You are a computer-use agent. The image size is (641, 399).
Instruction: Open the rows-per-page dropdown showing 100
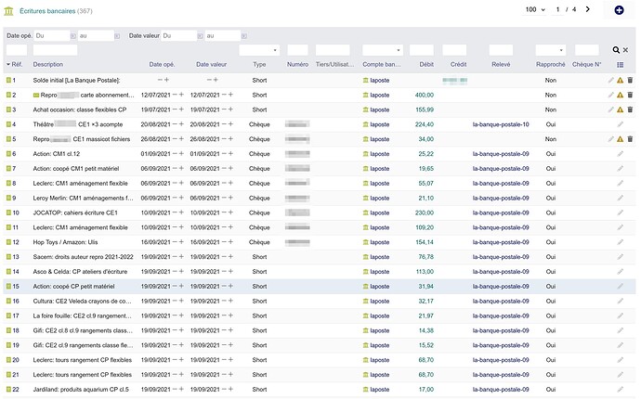[535, 9]
